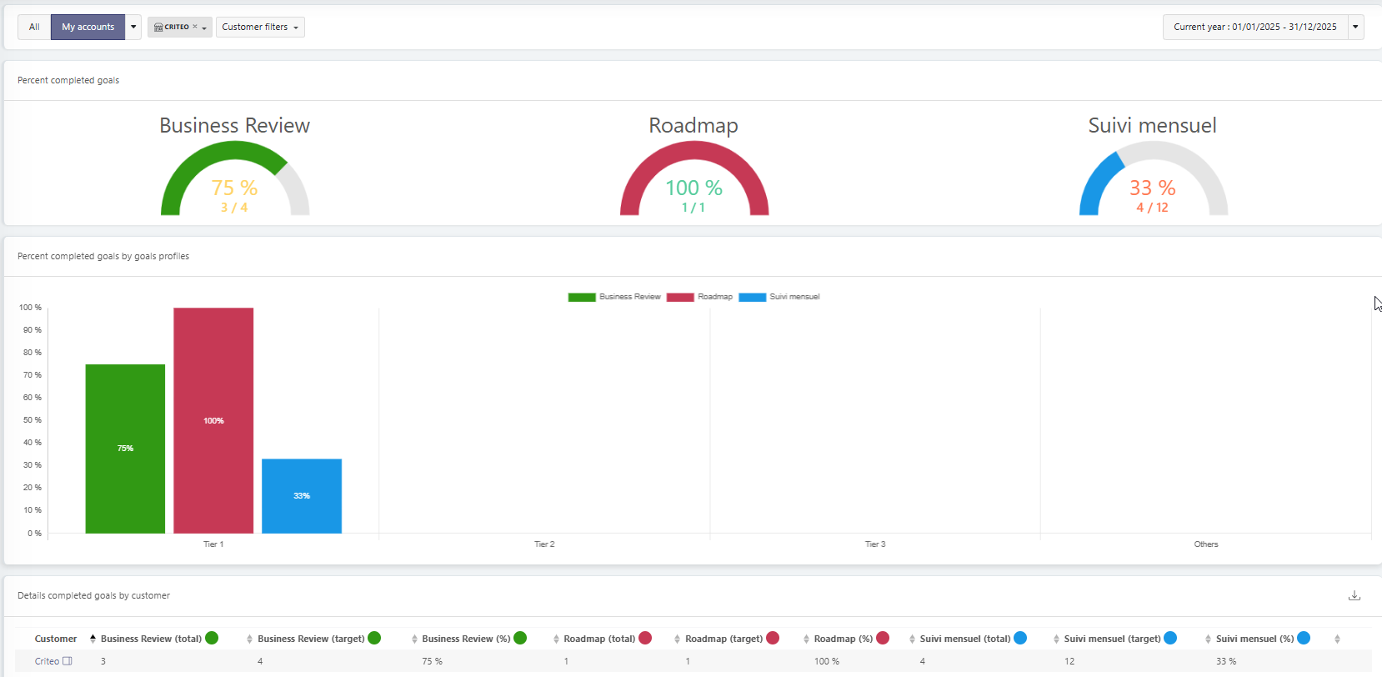Open the date range dropdown arrow

click(x=1355, y=27)
